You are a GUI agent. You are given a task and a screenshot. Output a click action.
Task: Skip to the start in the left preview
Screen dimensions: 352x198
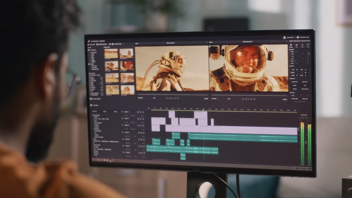click(x=167, y=98)
